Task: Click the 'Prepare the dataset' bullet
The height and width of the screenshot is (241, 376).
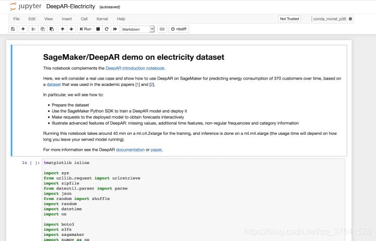Action: 70,105
